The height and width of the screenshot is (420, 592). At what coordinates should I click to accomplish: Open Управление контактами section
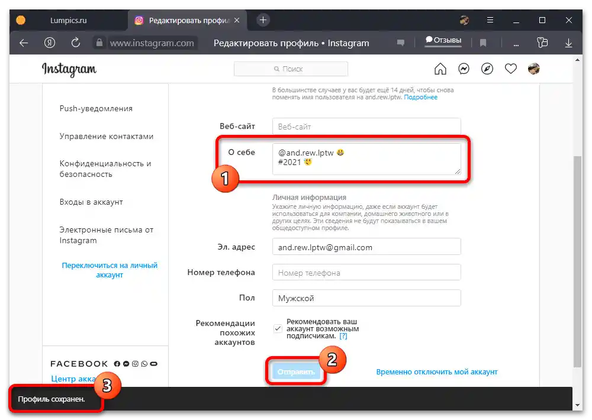pyautogui.click(x=107, y=136)
